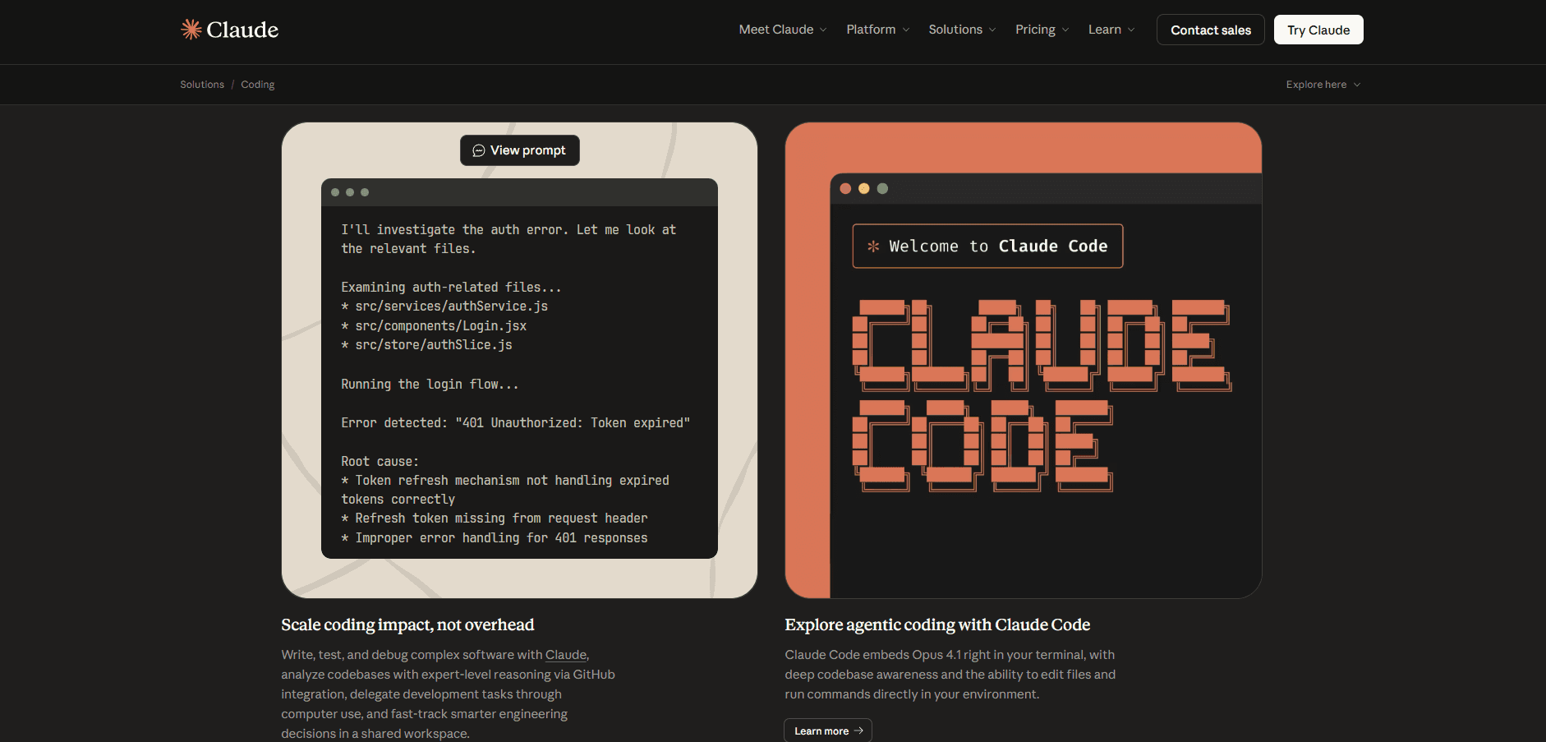Go to Solutions breadcrumb link
Image resolution: width=1546 pixels, height=742 pixels.
tap(202, 85)
